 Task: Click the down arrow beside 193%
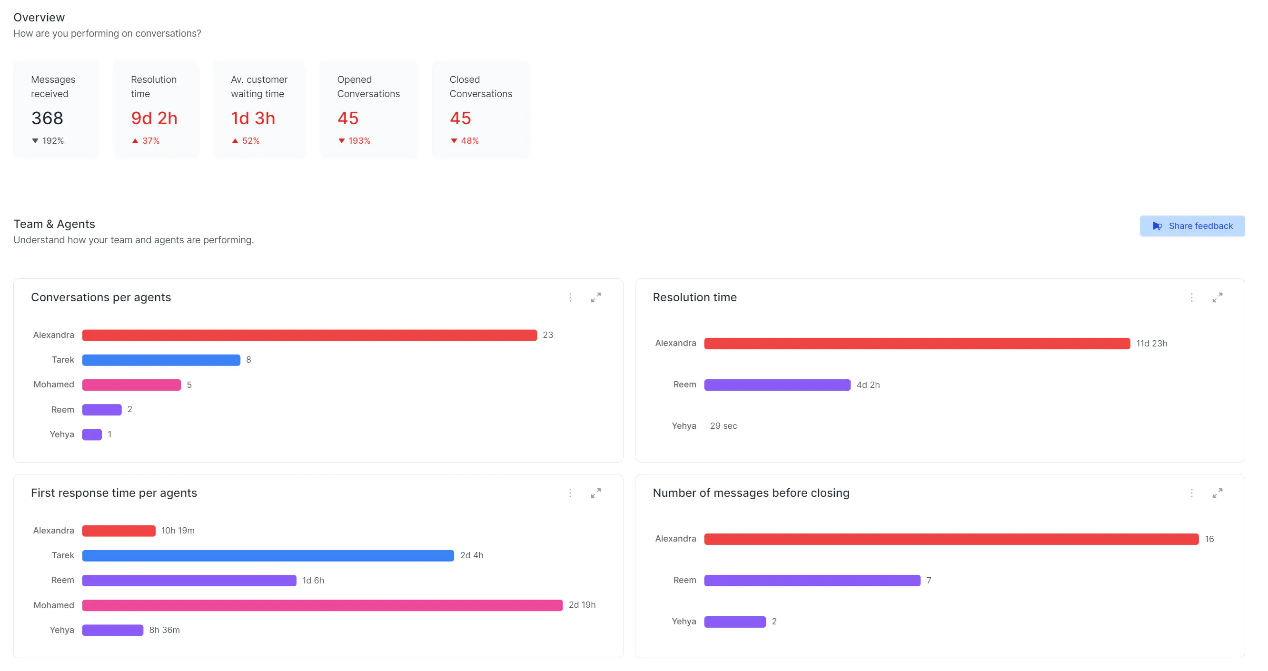[x=341, y=141]
